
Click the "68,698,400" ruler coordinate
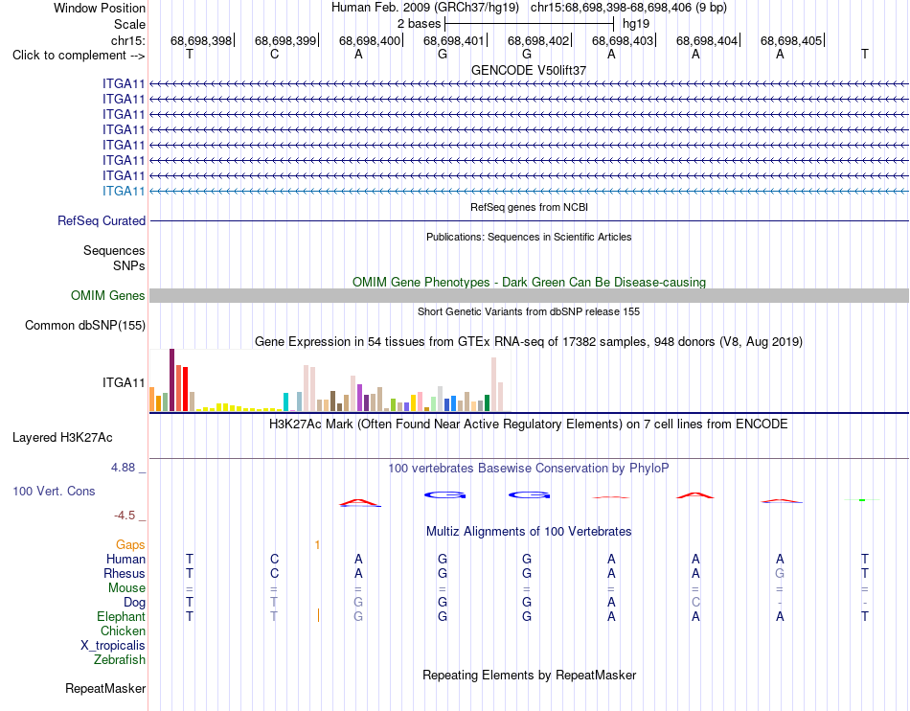coord(370,40)
